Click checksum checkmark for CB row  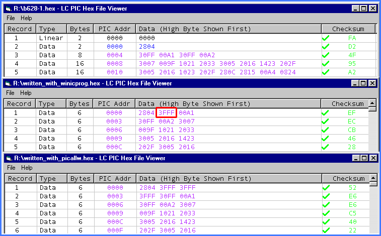click(x=325, y=130)
